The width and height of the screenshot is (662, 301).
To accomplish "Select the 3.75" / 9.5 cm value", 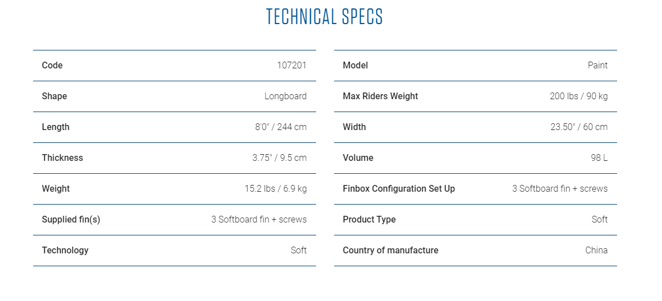I will click(x=280, y=158).
